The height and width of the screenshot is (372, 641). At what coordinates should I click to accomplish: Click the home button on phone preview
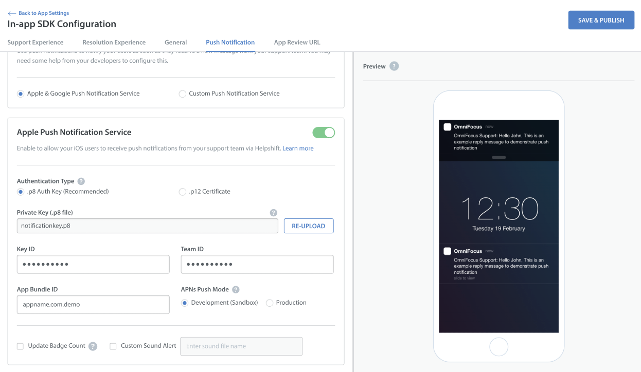[498, 347]
